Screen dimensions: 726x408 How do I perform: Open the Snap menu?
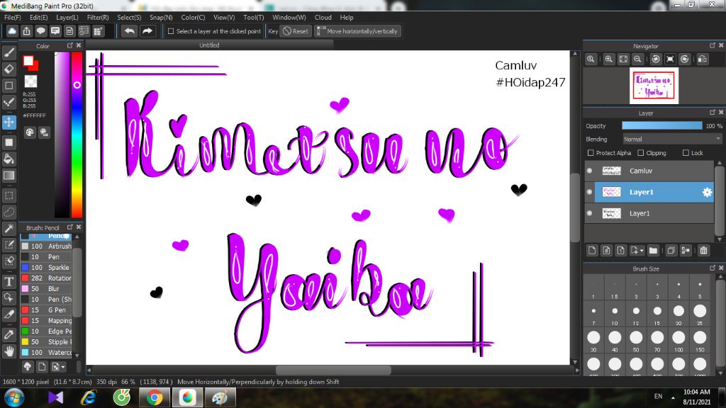(x=161, y=17)
